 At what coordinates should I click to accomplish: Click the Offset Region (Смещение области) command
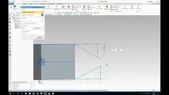(115, 6)
